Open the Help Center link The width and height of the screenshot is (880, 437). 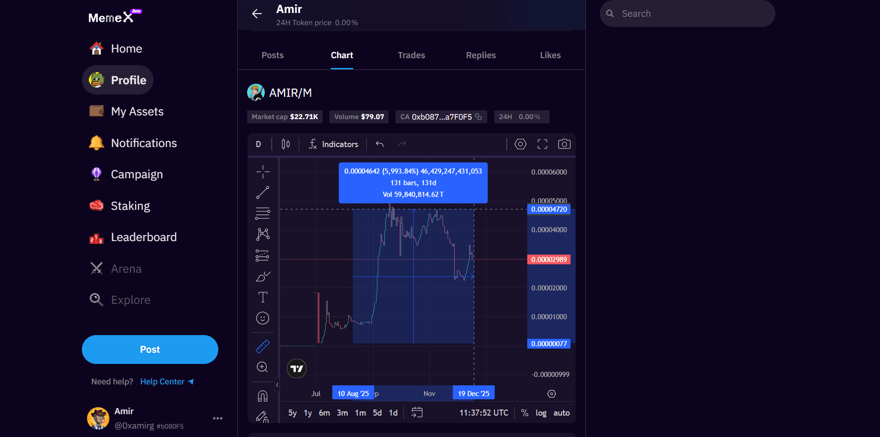pyautogui.click(x=167, y=382)
